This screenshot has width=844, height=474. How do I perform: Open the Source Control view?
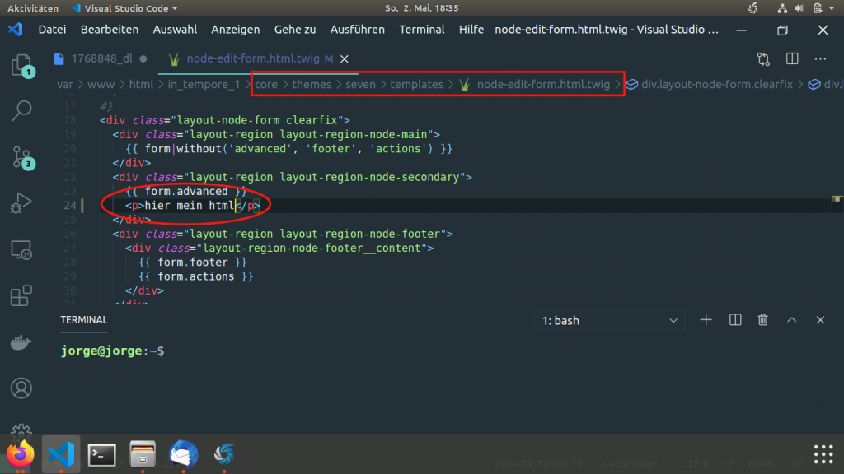tap(22, 156)
